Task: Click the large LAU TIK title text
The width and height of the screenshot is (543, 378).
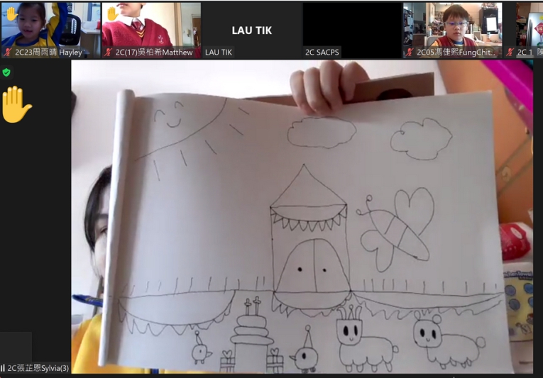Action: pos(251,30)
